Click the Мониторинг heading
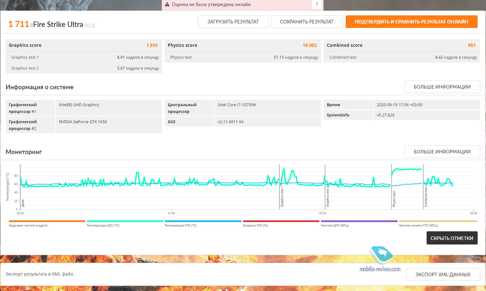This screenshot has width=486, height=291. click(x=24, y=152)
